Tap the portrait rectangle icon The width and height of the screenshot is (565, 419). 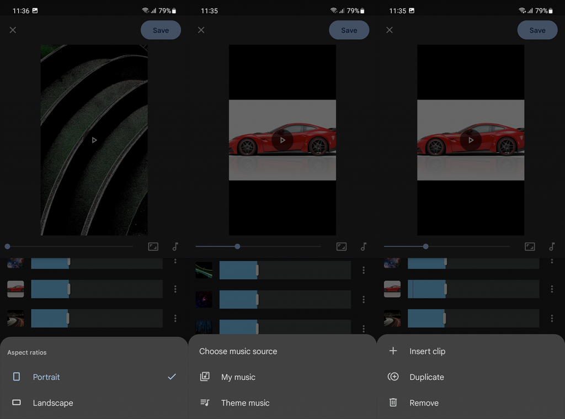tap(17, 377)
